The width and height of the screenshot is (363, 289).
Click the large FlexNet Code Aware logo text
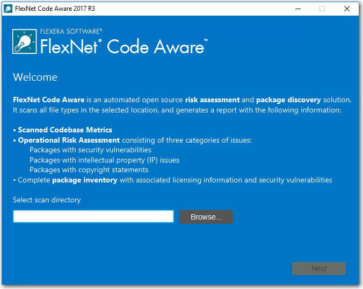pyautogui.click(x=122, y=47)
